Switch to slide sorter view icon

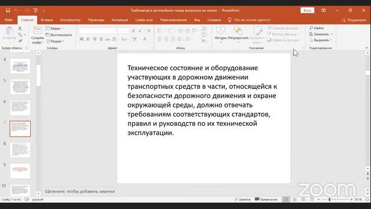294,200
